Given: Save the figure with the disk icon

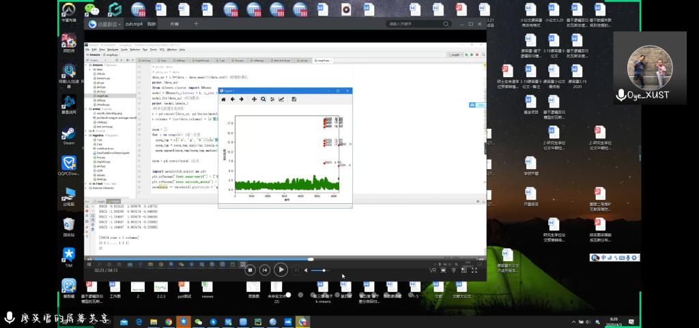Looking at the screenshot, I should (294, 100).
